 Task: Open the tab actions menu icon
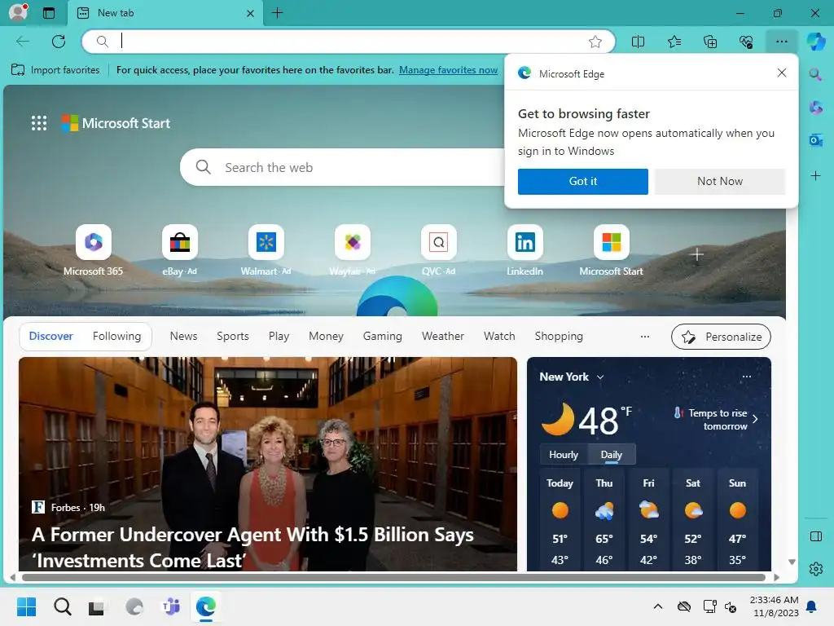pyautogui.click(x=49, y=13)
